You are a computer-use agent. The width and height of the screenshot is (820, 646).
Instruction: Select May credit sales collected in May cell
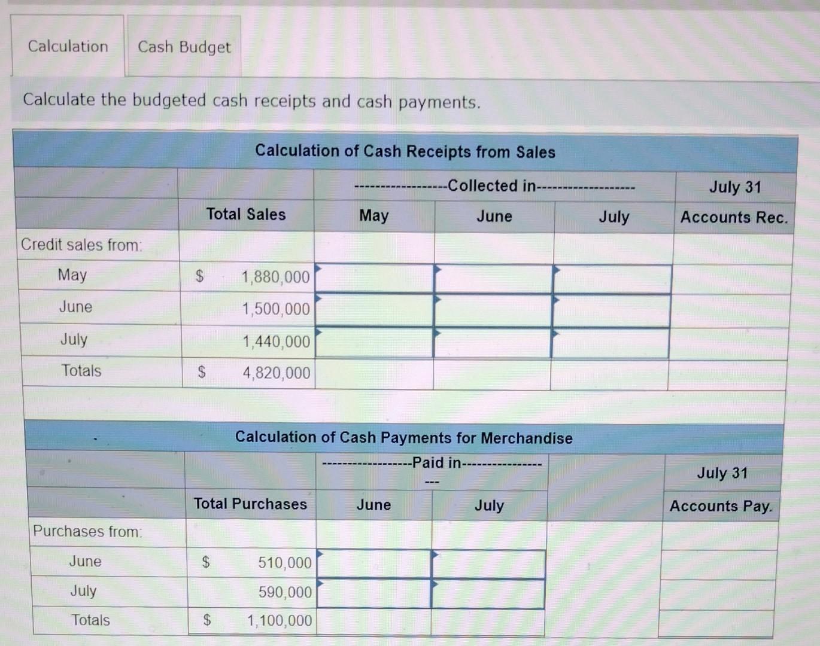click(374, 278)
